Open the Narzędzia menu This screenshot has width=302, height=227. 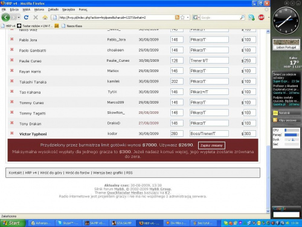[68, 10]
